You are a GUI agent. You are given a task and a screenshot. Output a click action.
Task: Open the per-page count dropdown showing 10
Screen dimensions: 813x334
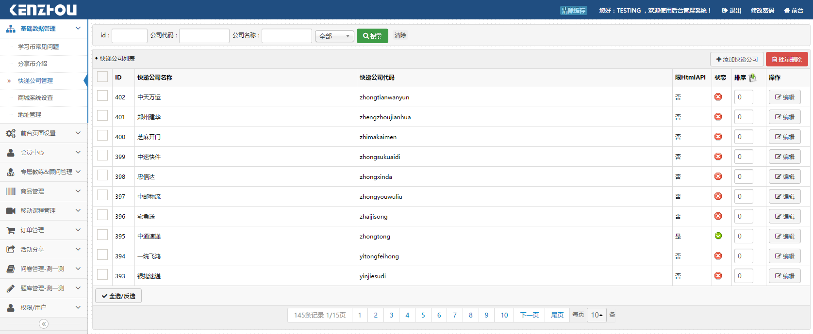click(597, 315)
